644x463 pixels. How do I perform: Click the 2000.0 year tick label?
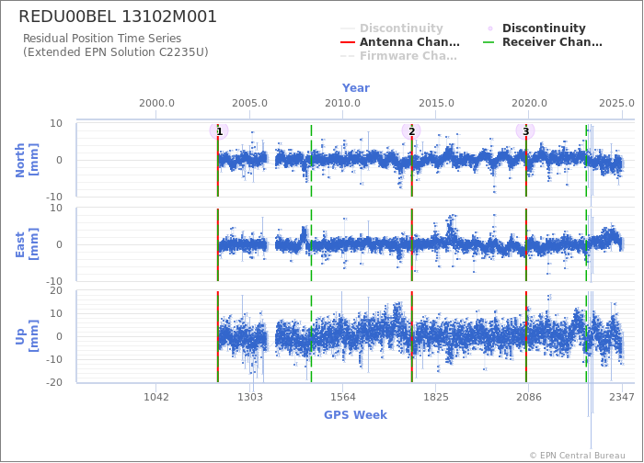click(156, 103)
